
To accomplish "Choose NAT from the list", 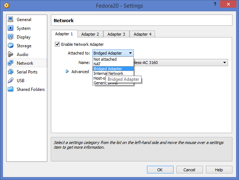I will click(113, 64).
